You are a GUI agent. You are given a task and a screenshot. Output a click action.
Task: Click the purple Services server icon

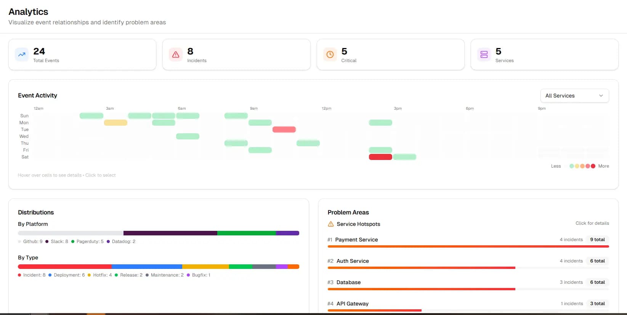(x=484, y=54)
